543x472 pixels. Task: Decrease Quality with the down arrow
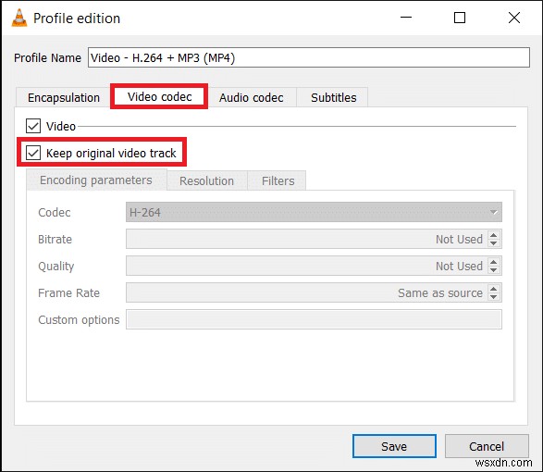coord(494,270)
